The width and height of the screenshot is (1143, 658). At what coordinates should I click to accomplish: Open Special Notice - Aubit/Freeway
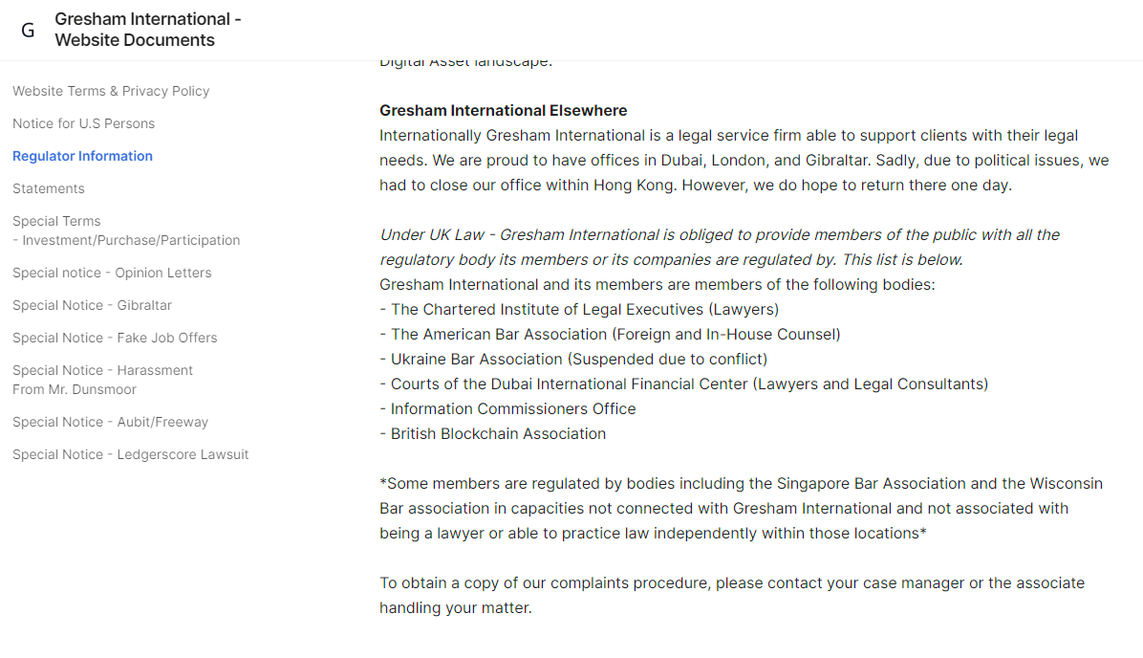[x=110, y=423]
